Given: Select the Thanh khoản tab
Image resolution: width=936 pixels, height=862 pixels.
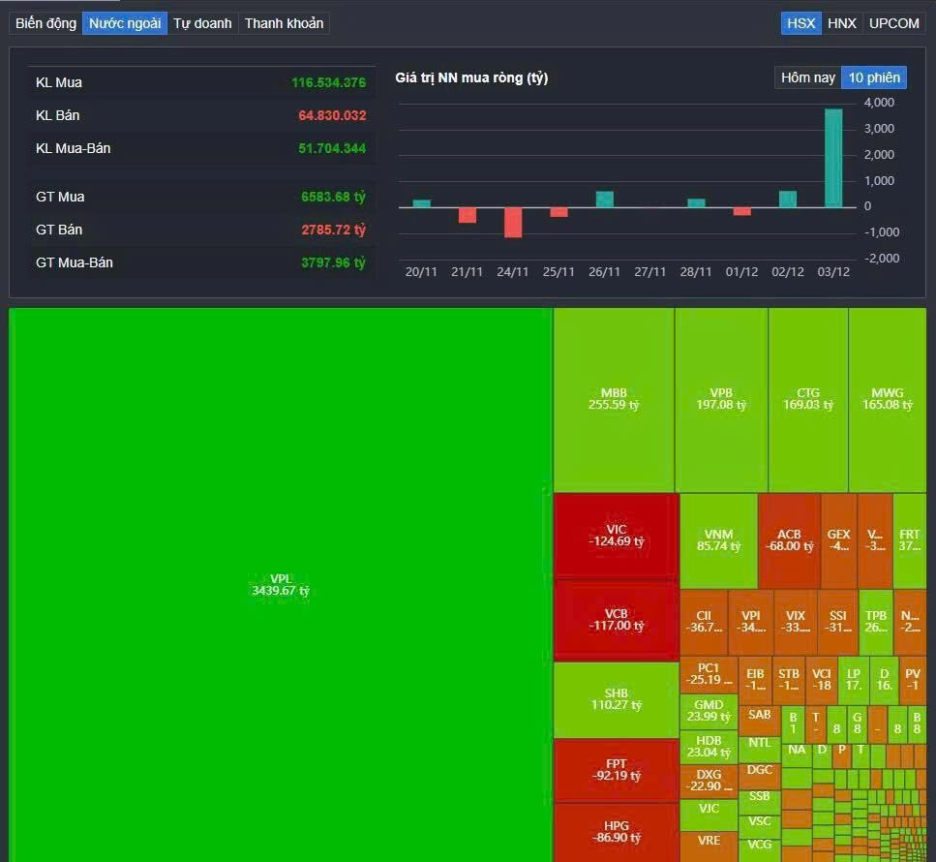Looking at the screenshot, I should (285, 23).
